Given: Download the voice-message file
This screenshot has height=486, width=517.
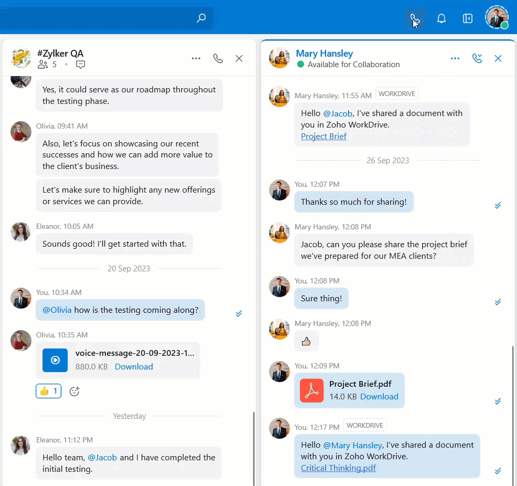Looking at the screenshot, I should (134, 366).
